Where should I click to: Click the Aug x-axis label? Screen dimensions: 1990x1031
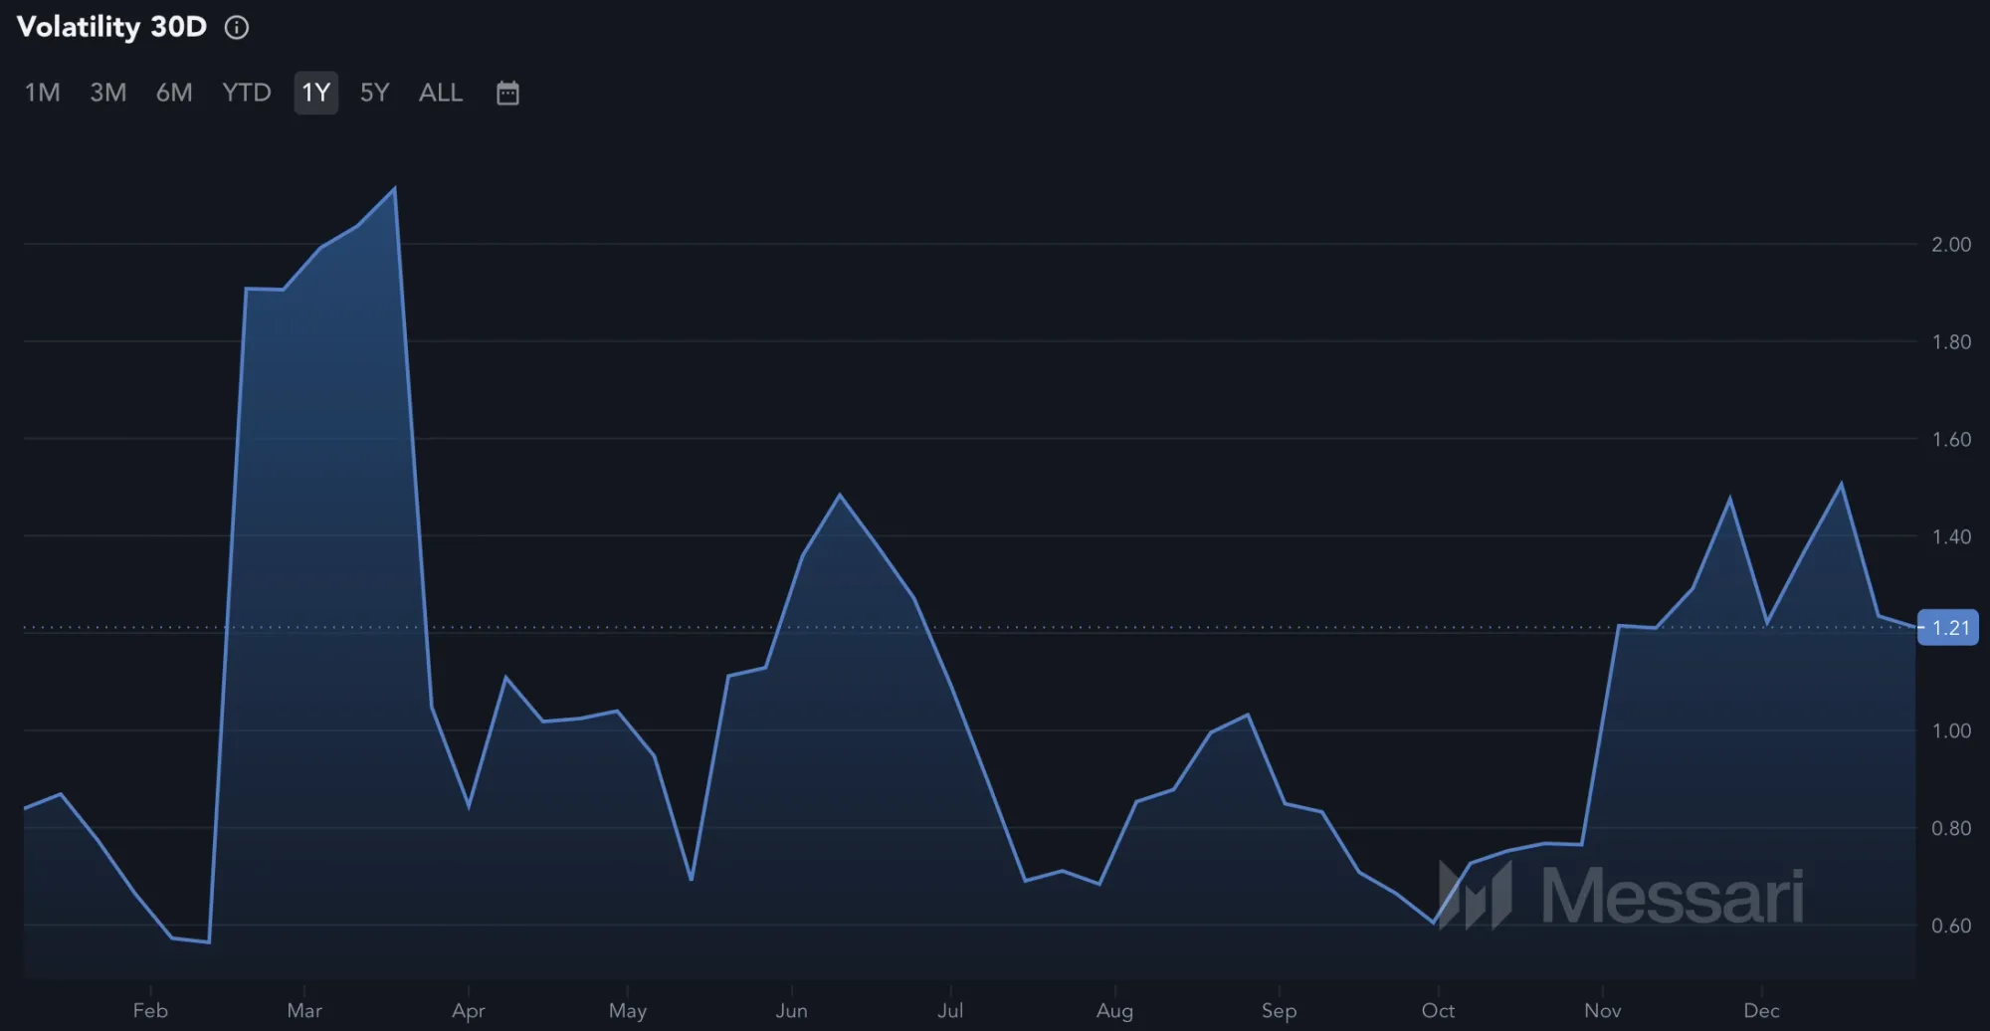coord(1114,1011)
